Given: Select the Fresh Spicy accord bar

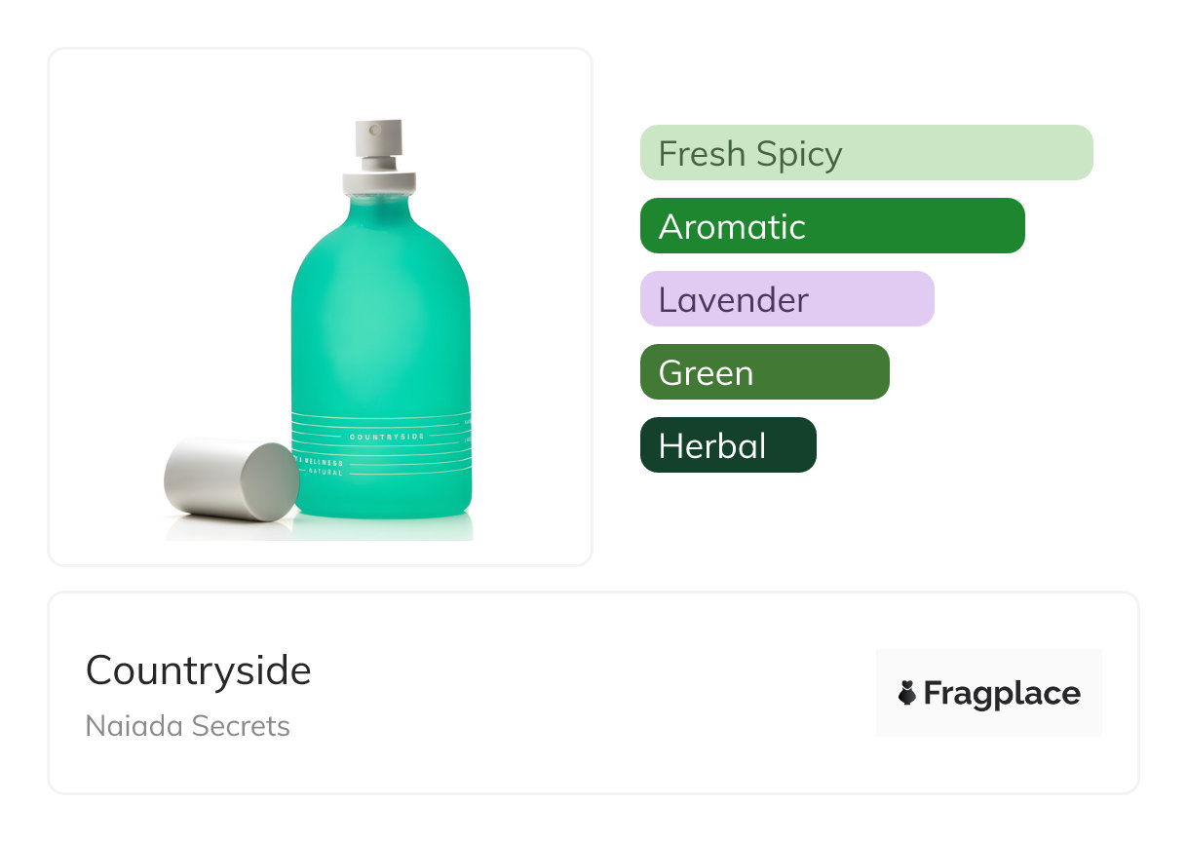Looking at the screenshot, I should [x=865, y=153].
